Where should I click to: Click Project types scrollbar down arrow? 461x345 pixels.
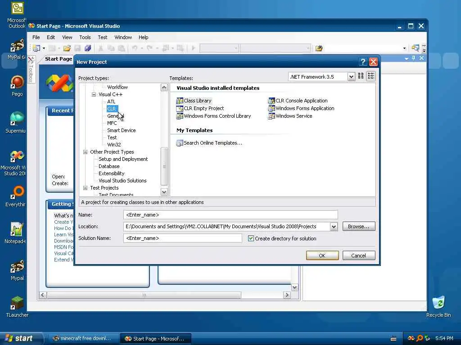[164, 192]
